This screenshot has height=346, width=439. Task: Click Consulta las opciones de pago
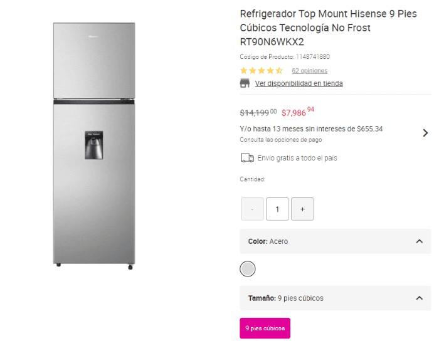coord(280,140)
